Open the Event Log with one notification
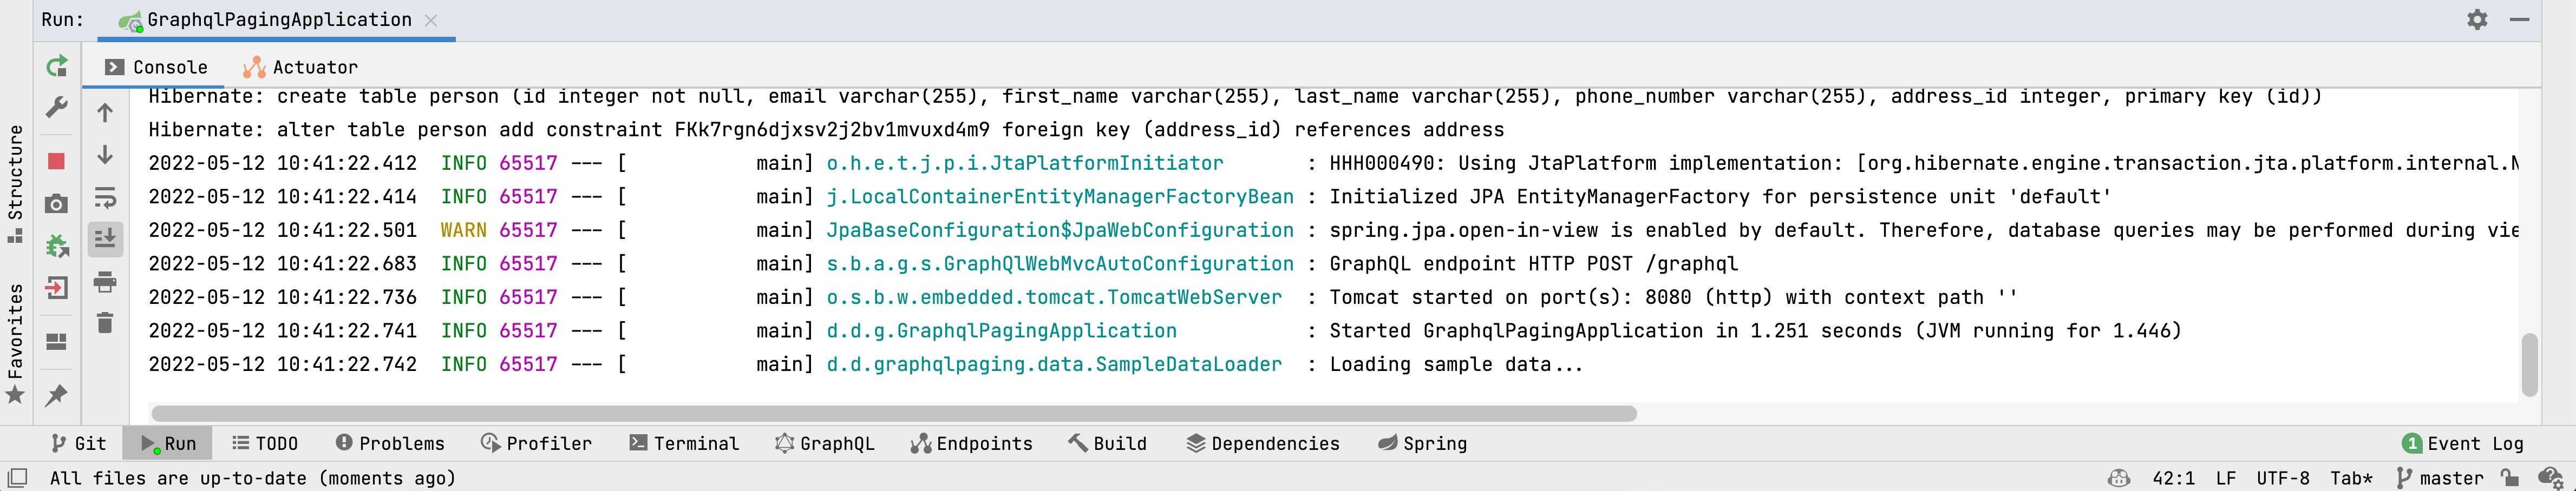The width and height of the screenshot is (2576, 491). tap(2463, 443)
